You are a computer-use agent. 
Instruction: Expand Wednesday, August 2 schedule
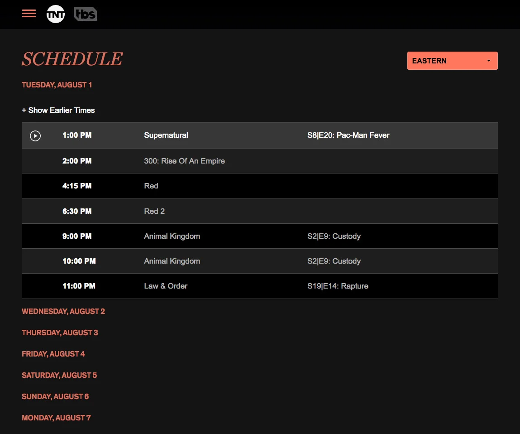pyautogui.click(x=63, y=312)
